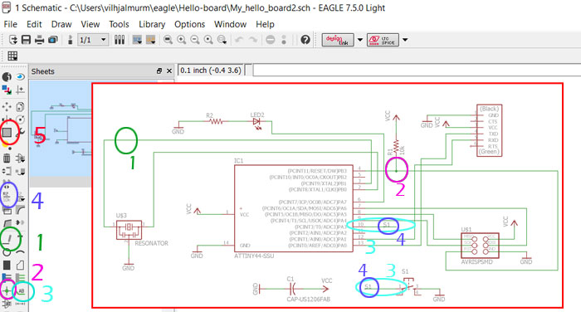Viewport: 581px width, 312px height.
Task: Open the Tools menu
Action: pyautogui.click(x=119, y=24)
